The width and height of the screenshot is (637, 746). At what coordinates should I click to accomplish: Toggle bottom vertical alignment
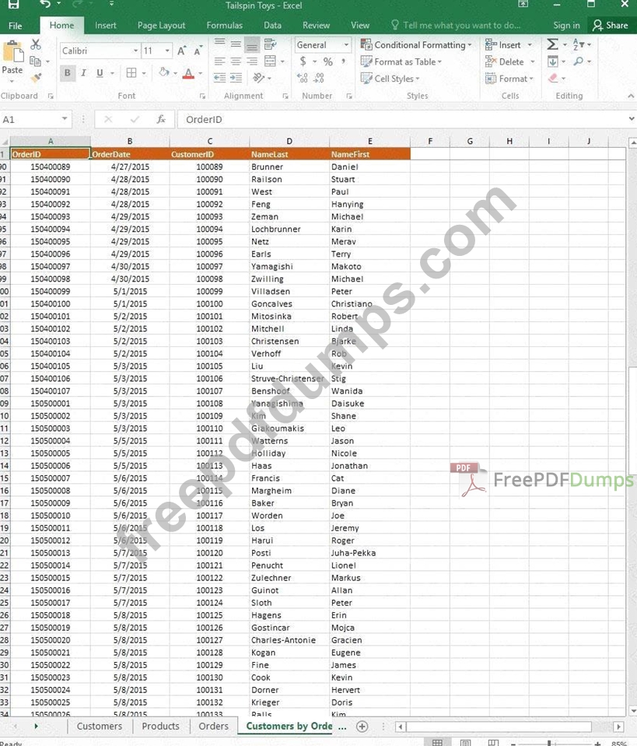coord(252,44)
